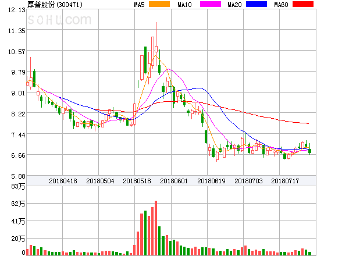The height and width of the screenshot is (256, 349).
Task: Click the candlestick with the highest upper wick
Action: pyautogui.click(x=156, y=44)
